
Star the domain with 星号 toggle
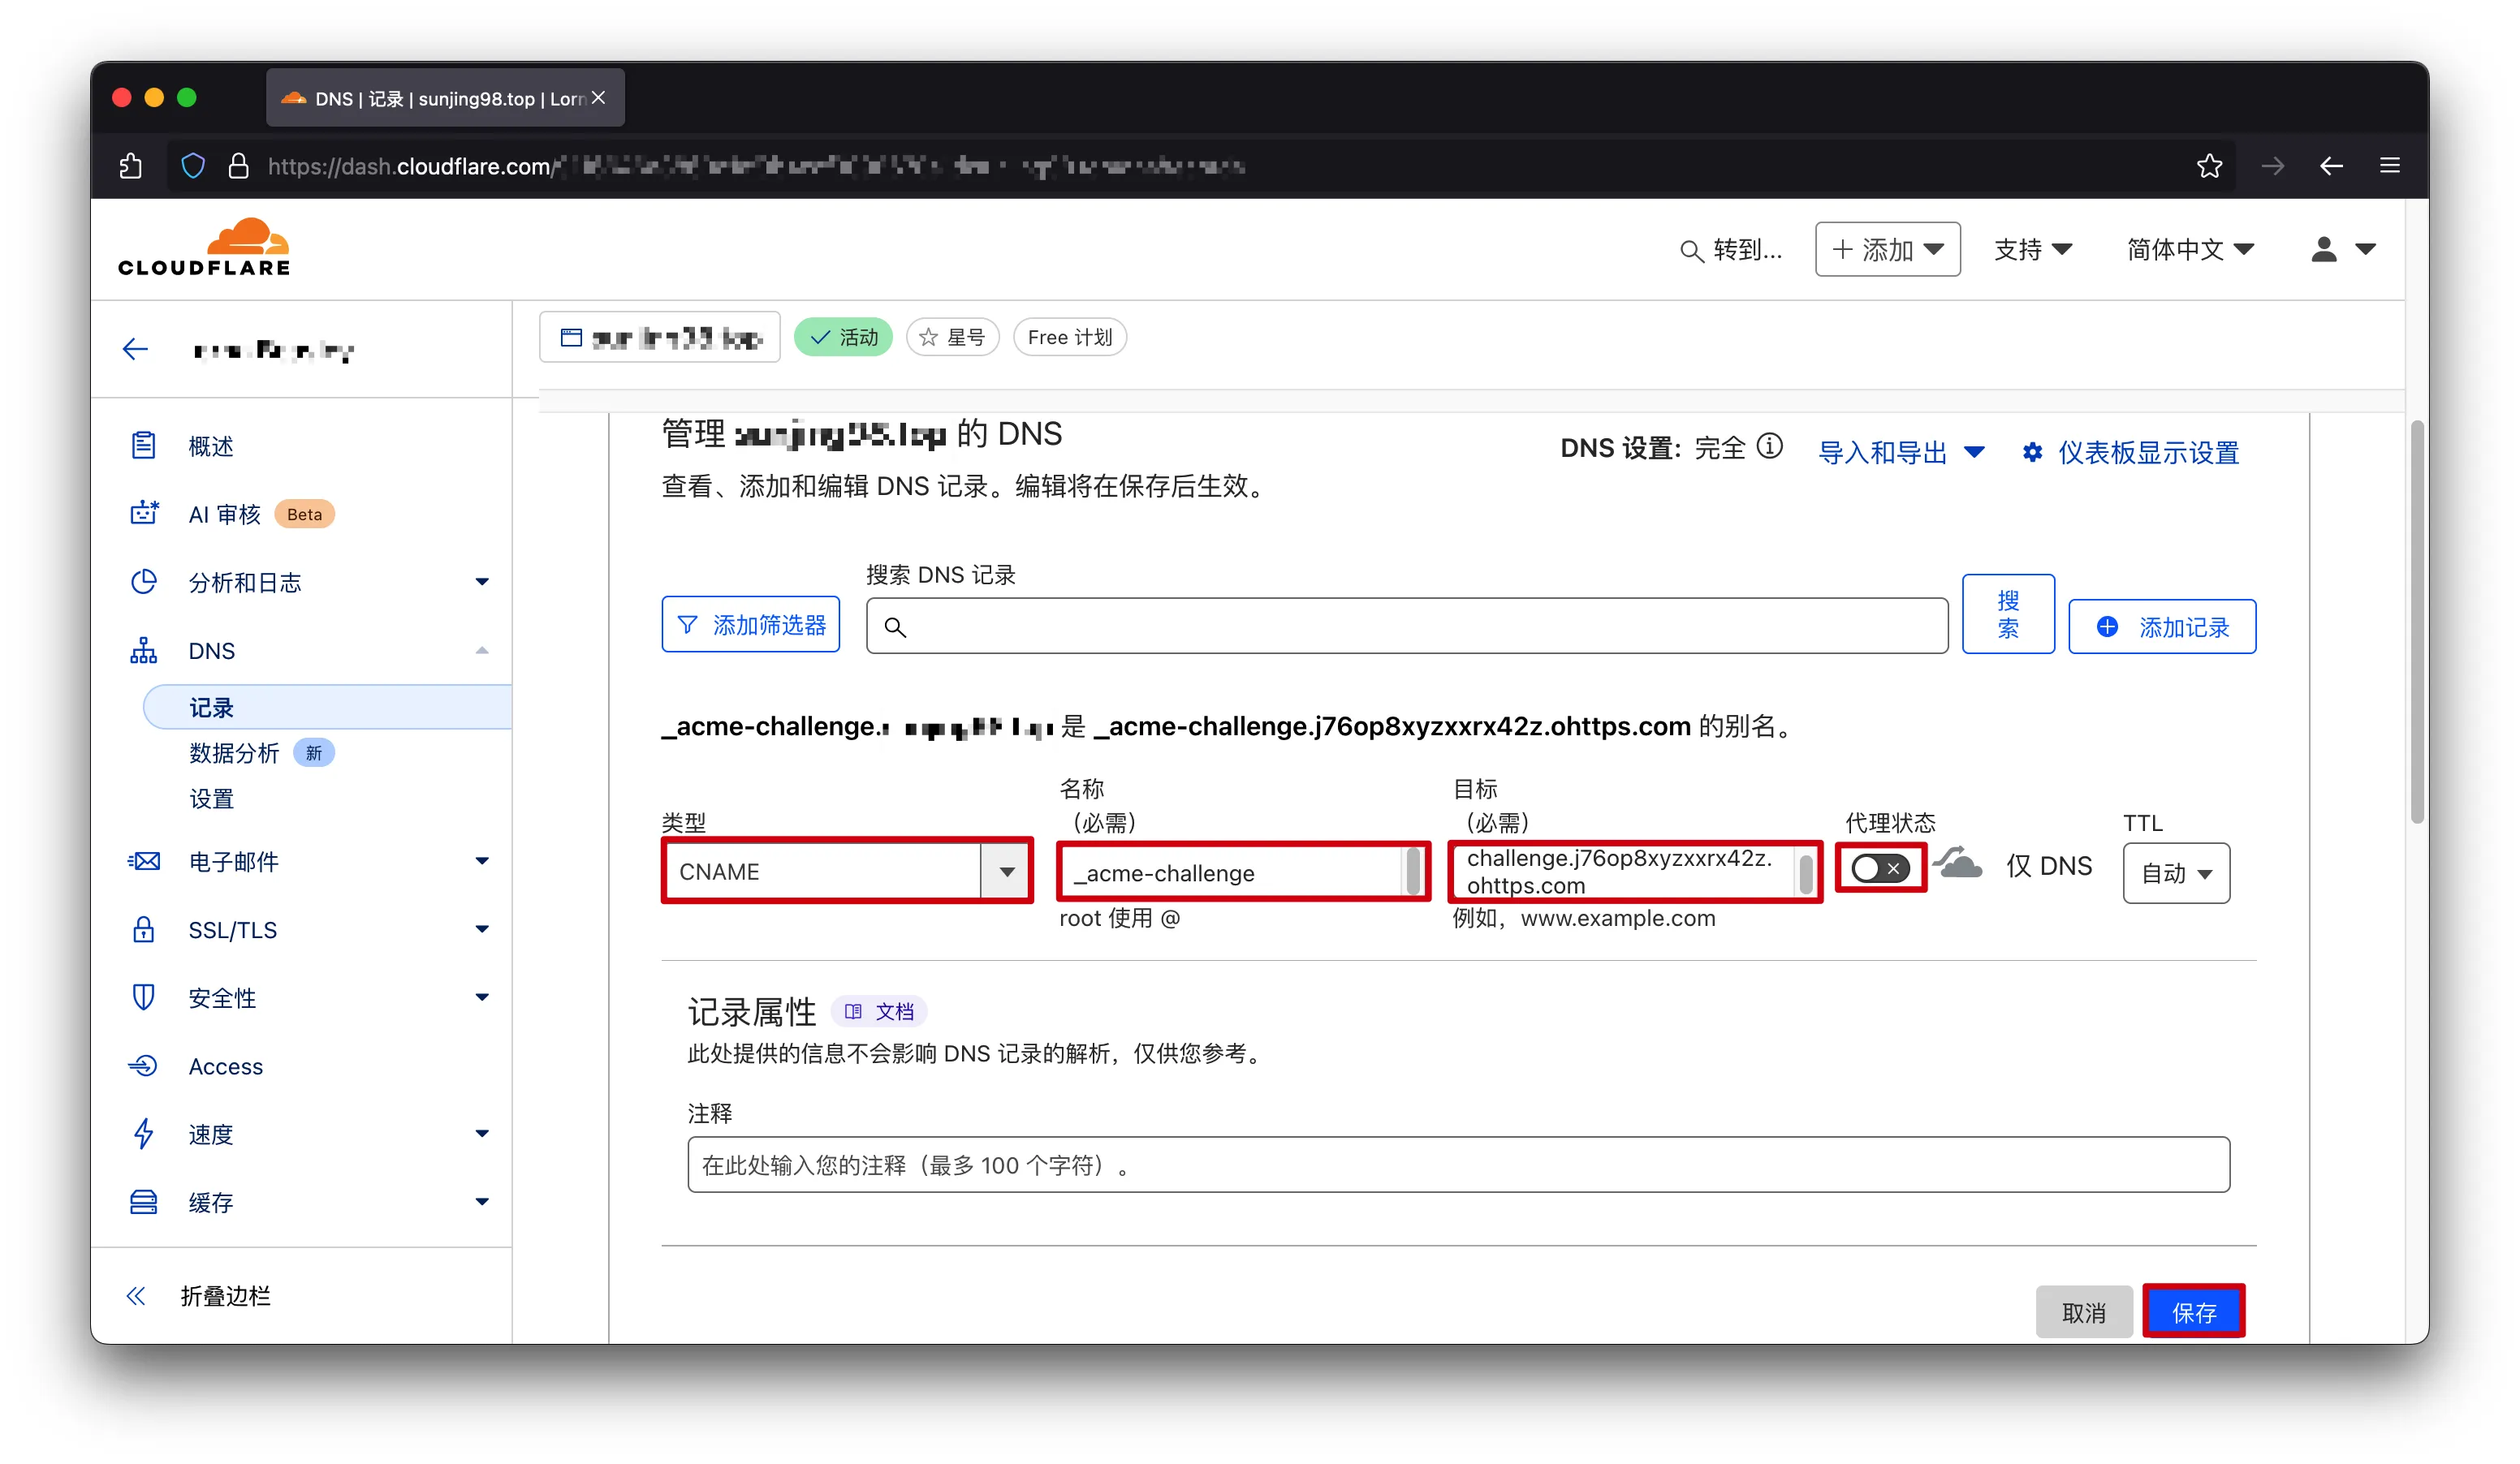pyautogui.click(x=952, y=338)
